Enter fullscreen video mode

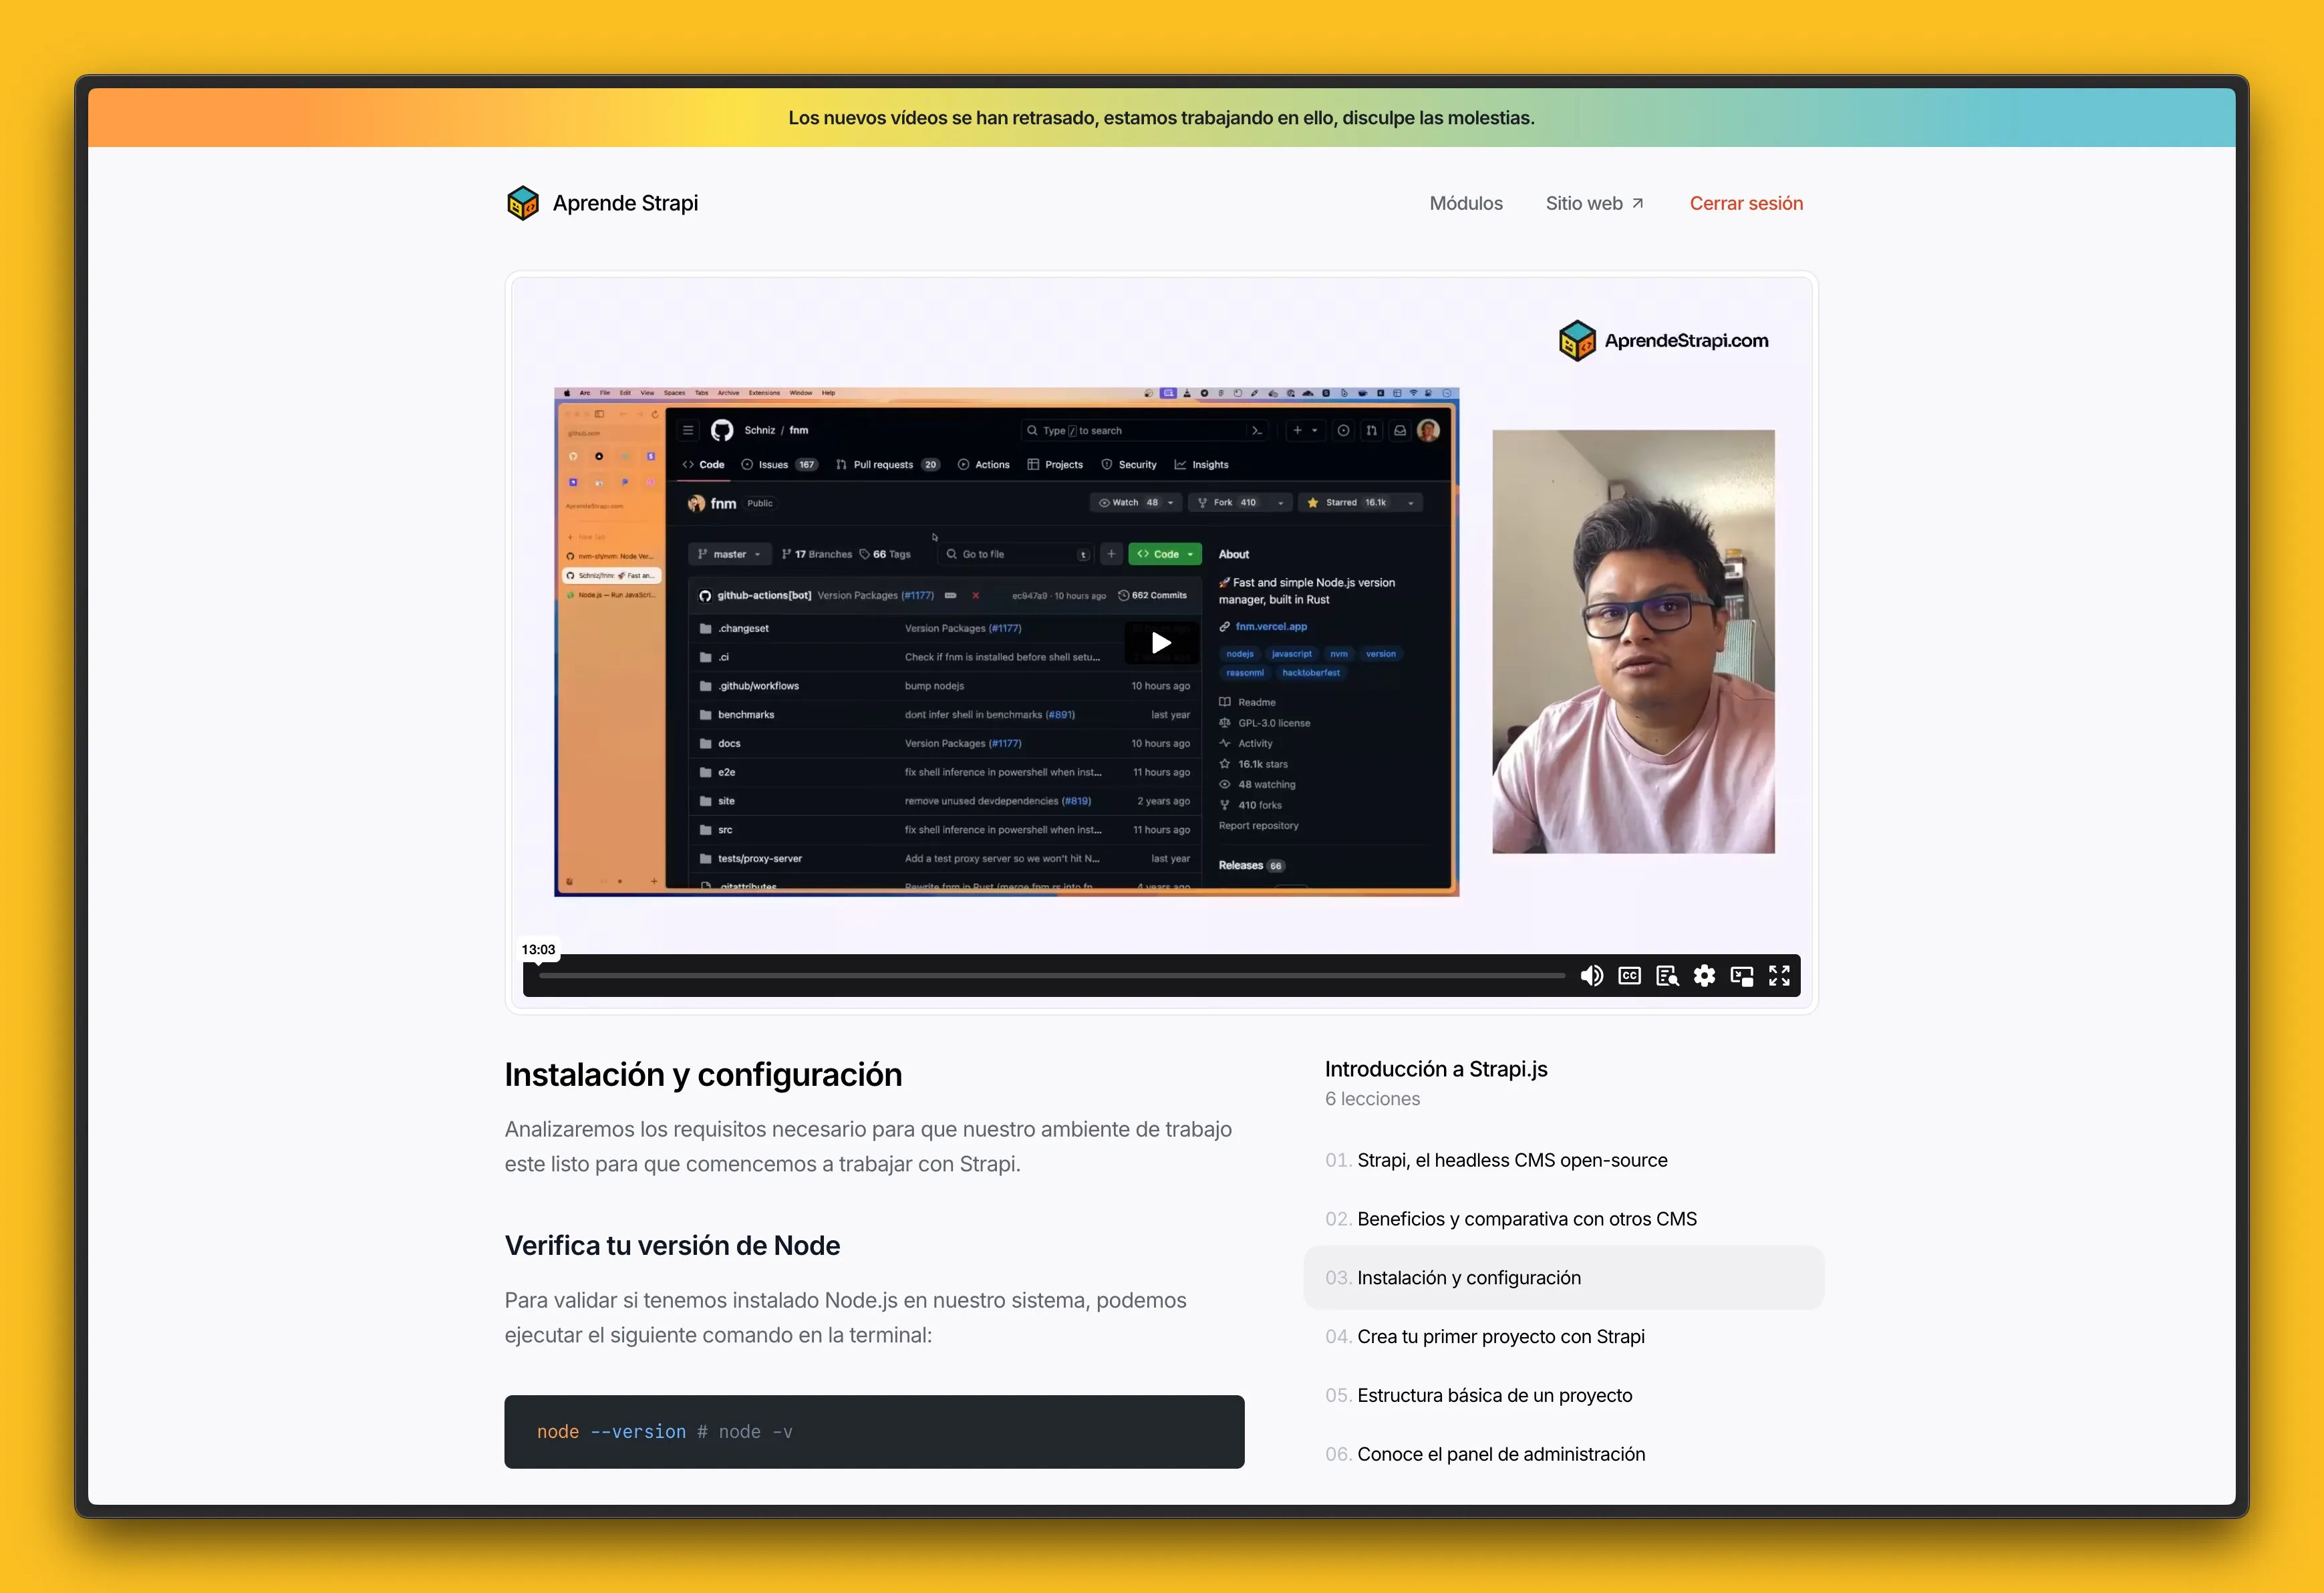(1779, 975)
